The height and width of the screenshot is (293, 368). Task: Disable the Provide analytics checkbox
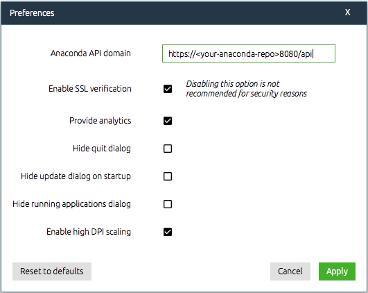[x=168, y=121]
